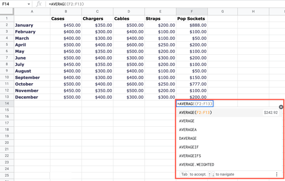Open the suggestion box three-dot menu
The image size is (285, 181).
pos(277,174)
